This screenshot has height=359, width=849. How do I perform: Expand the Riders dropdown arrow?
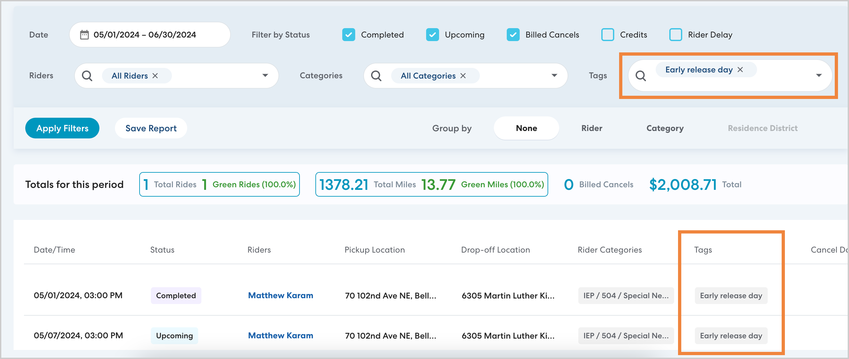265,76
